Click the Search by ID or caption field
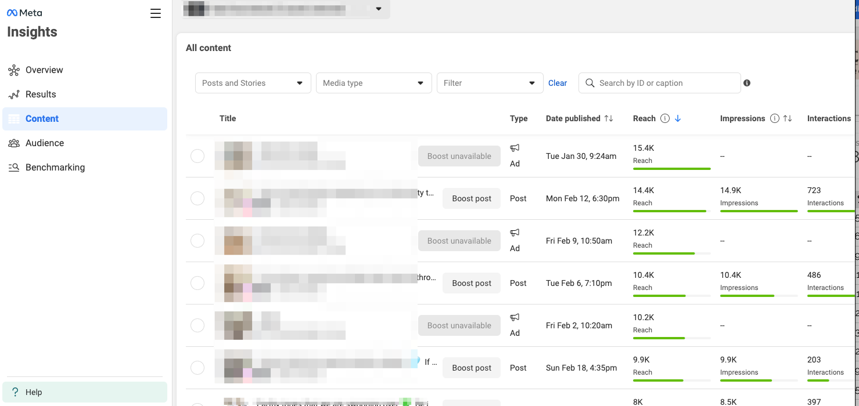Screen dimensions: 859x406 (x=659, y=83)
